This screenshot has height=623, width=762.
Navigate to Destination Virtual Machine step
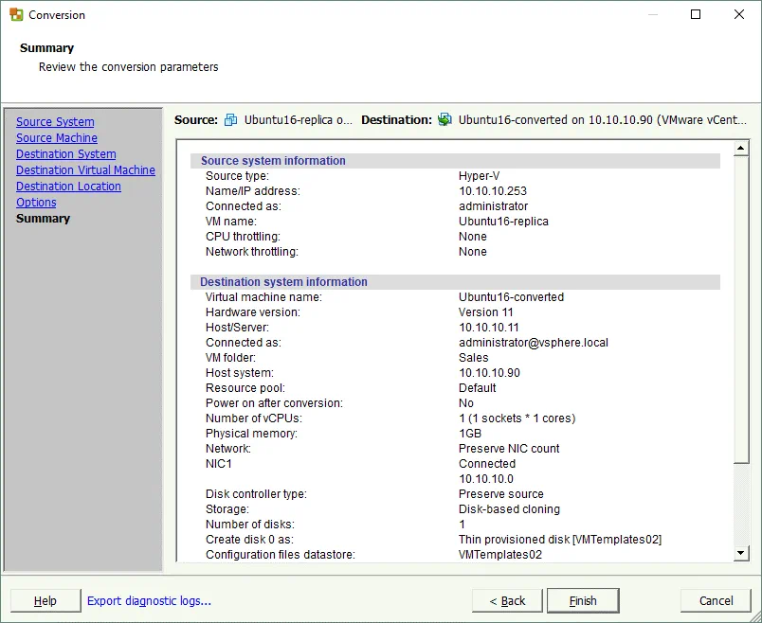(x=85, y=170)
